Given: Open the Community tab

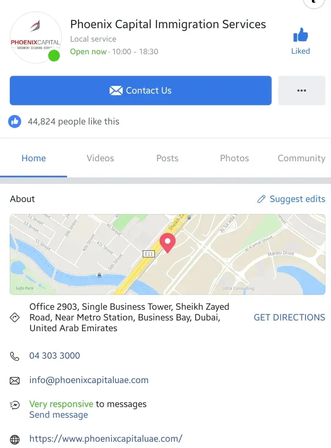Looking at the screenshot, I should point(301,158).
